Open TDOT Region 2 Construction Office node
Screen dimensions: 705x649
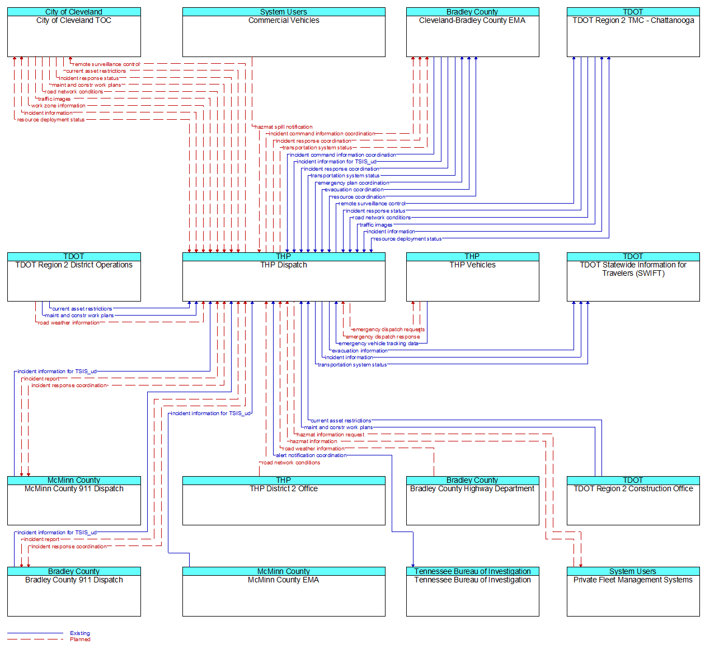pyautogui.click(x=633, y=501)
